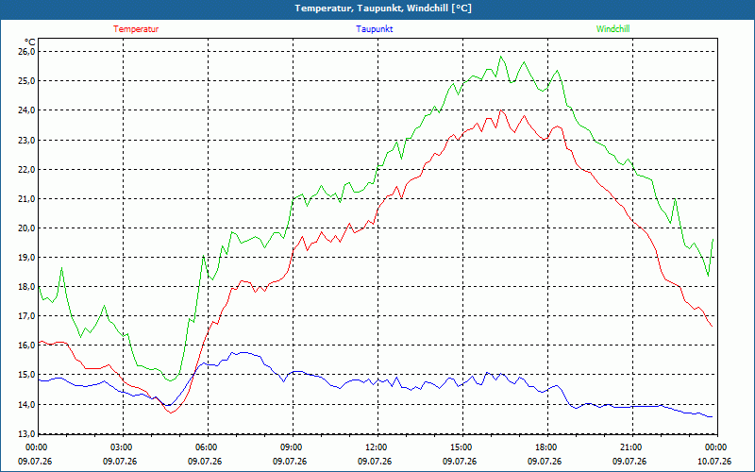Click the 20,0 y-axis value
The width and height of the screenshot is (755, 472).
(x=26, y=228)
